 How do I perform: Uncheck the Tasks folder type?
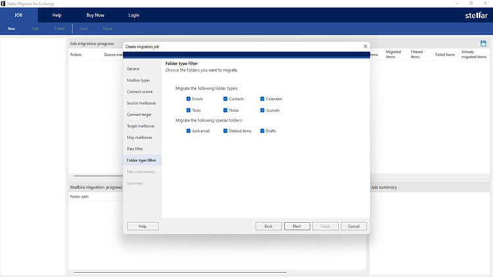coord(189,110)
